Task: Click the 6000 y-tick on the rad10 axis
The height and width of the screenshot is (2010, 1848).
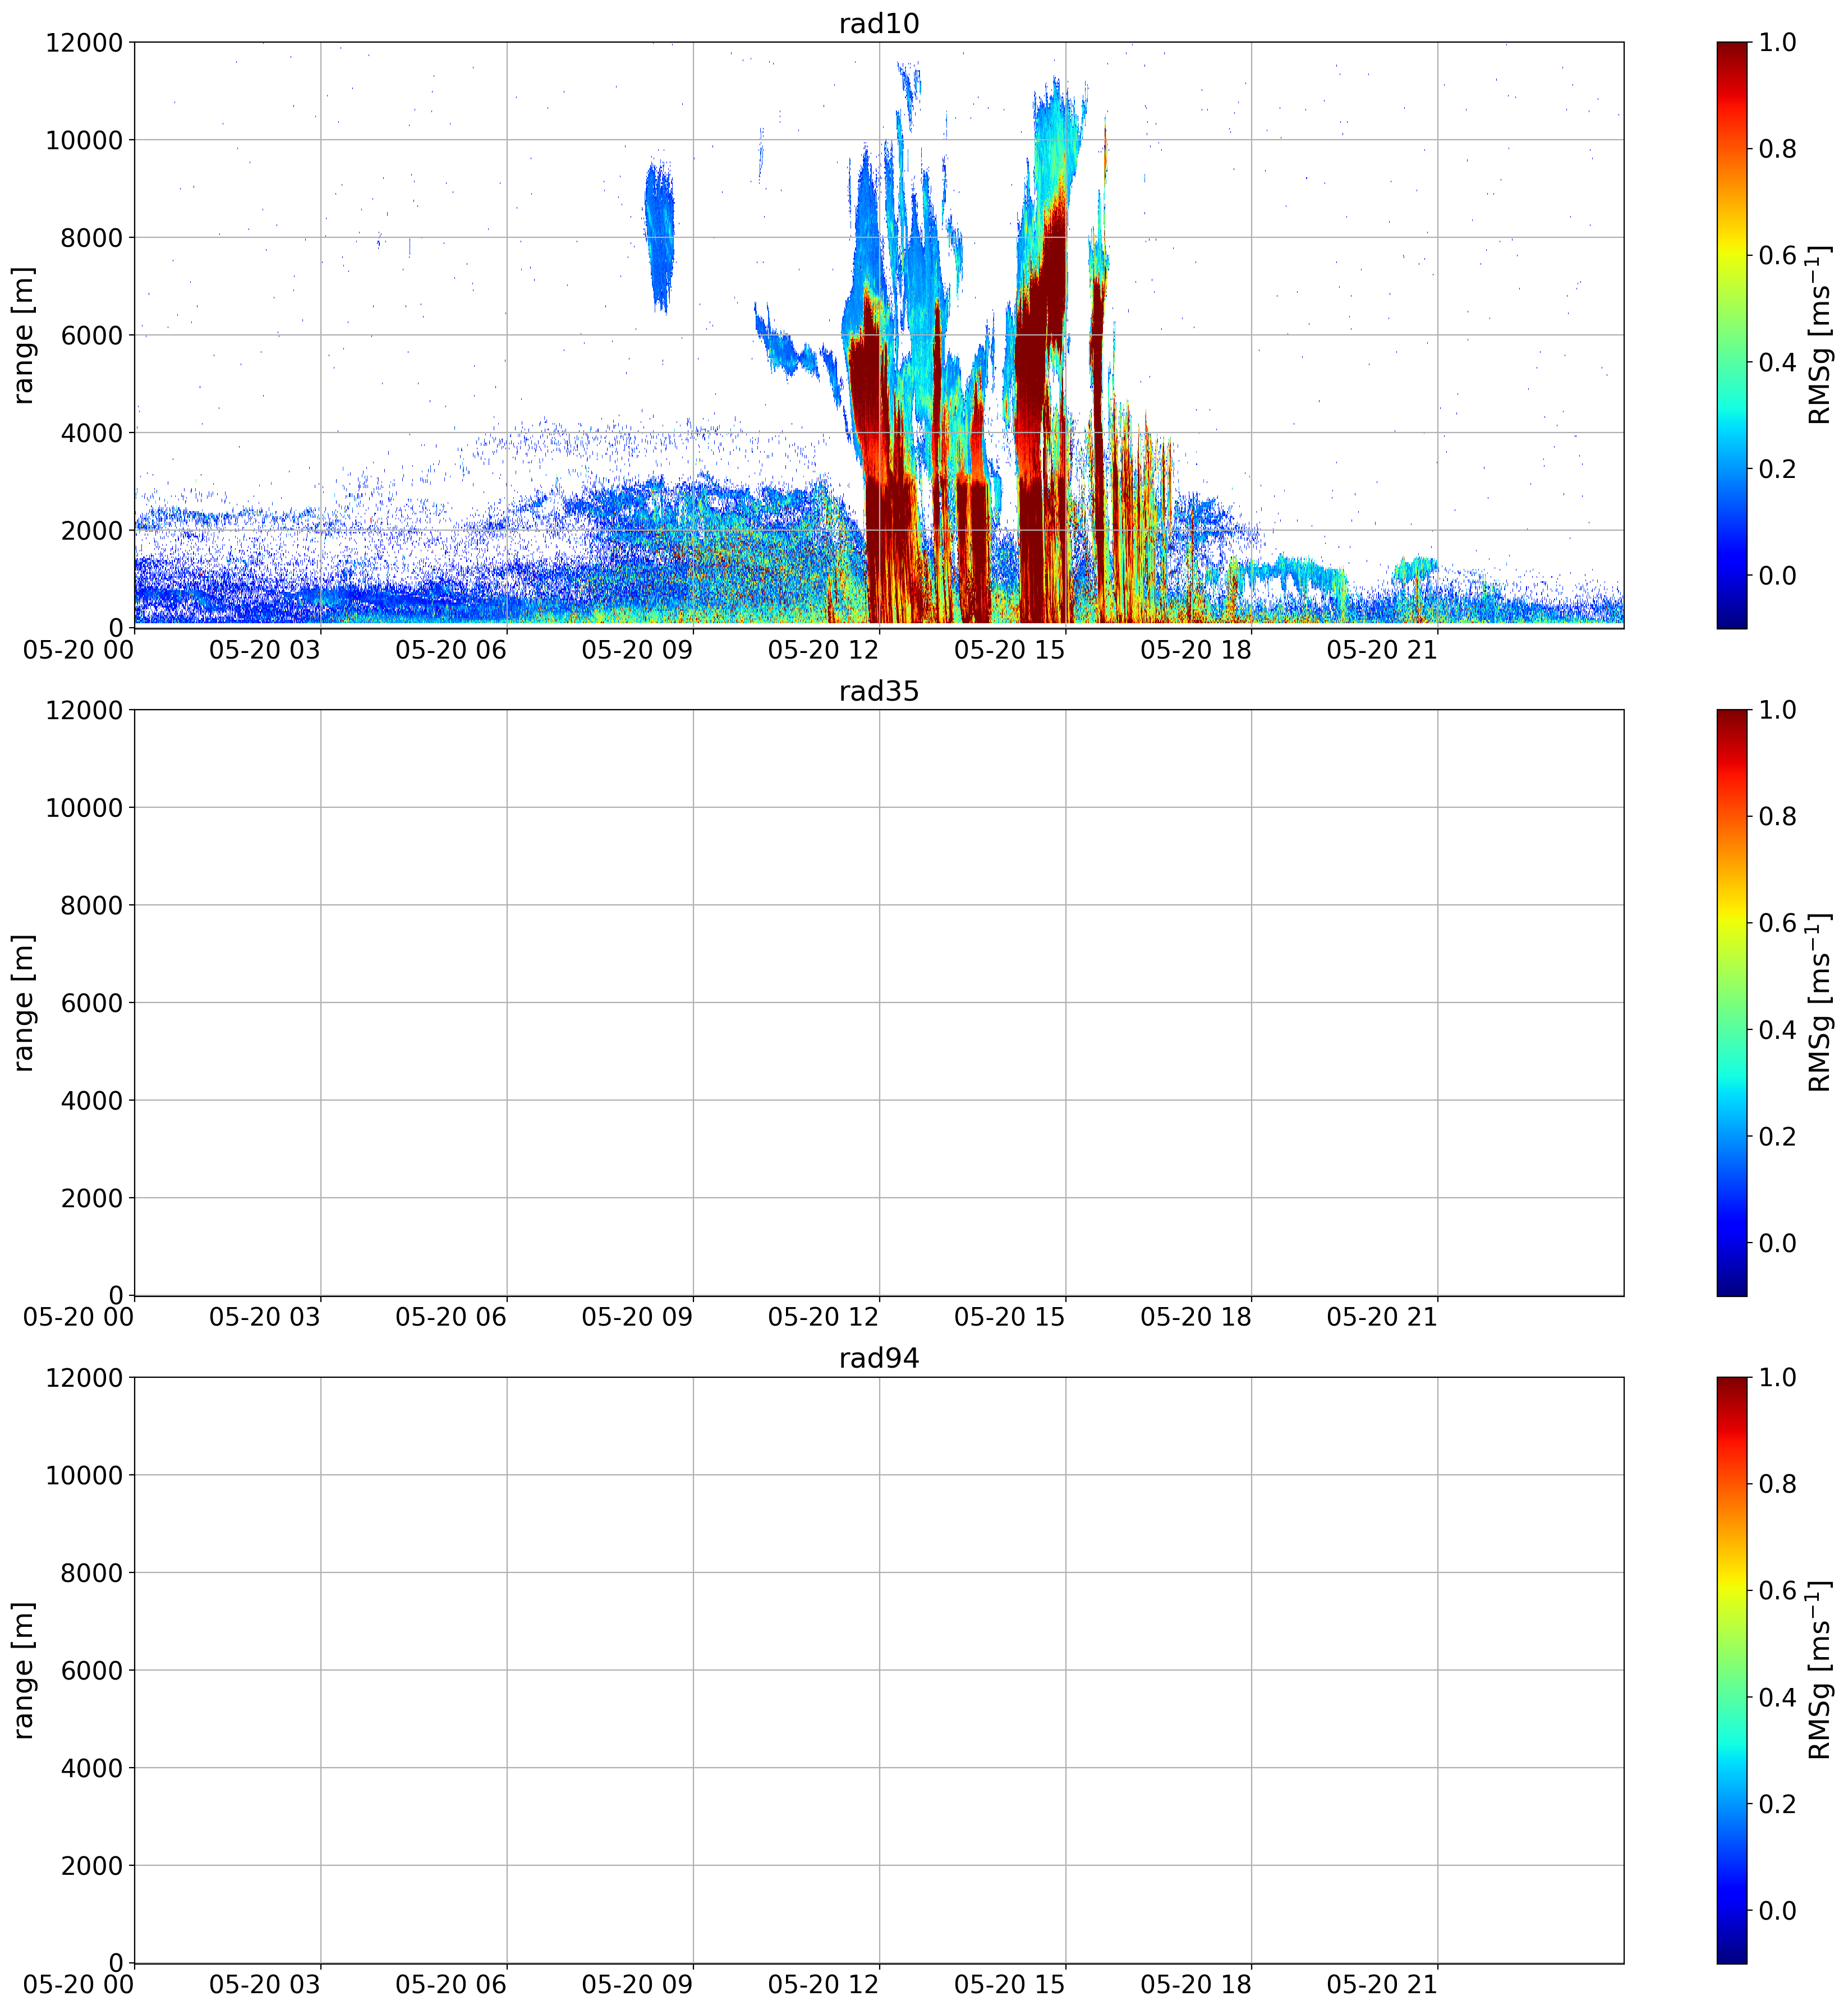Action: [92, 335]
